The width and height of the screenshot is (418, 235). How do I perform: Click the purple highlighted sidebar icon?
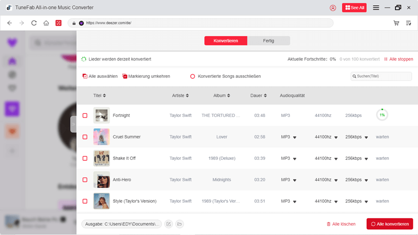[x=12, y=109]
